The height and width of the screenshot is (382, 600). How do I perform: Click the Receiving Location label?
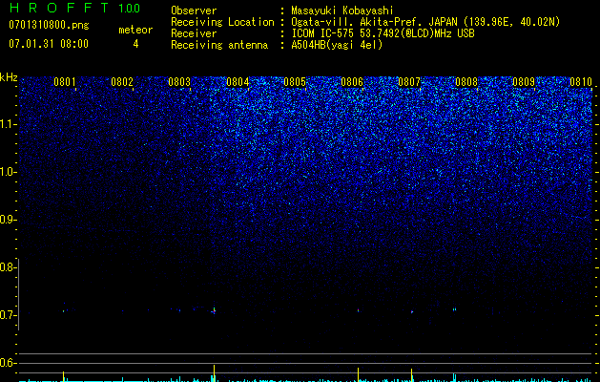222,22
